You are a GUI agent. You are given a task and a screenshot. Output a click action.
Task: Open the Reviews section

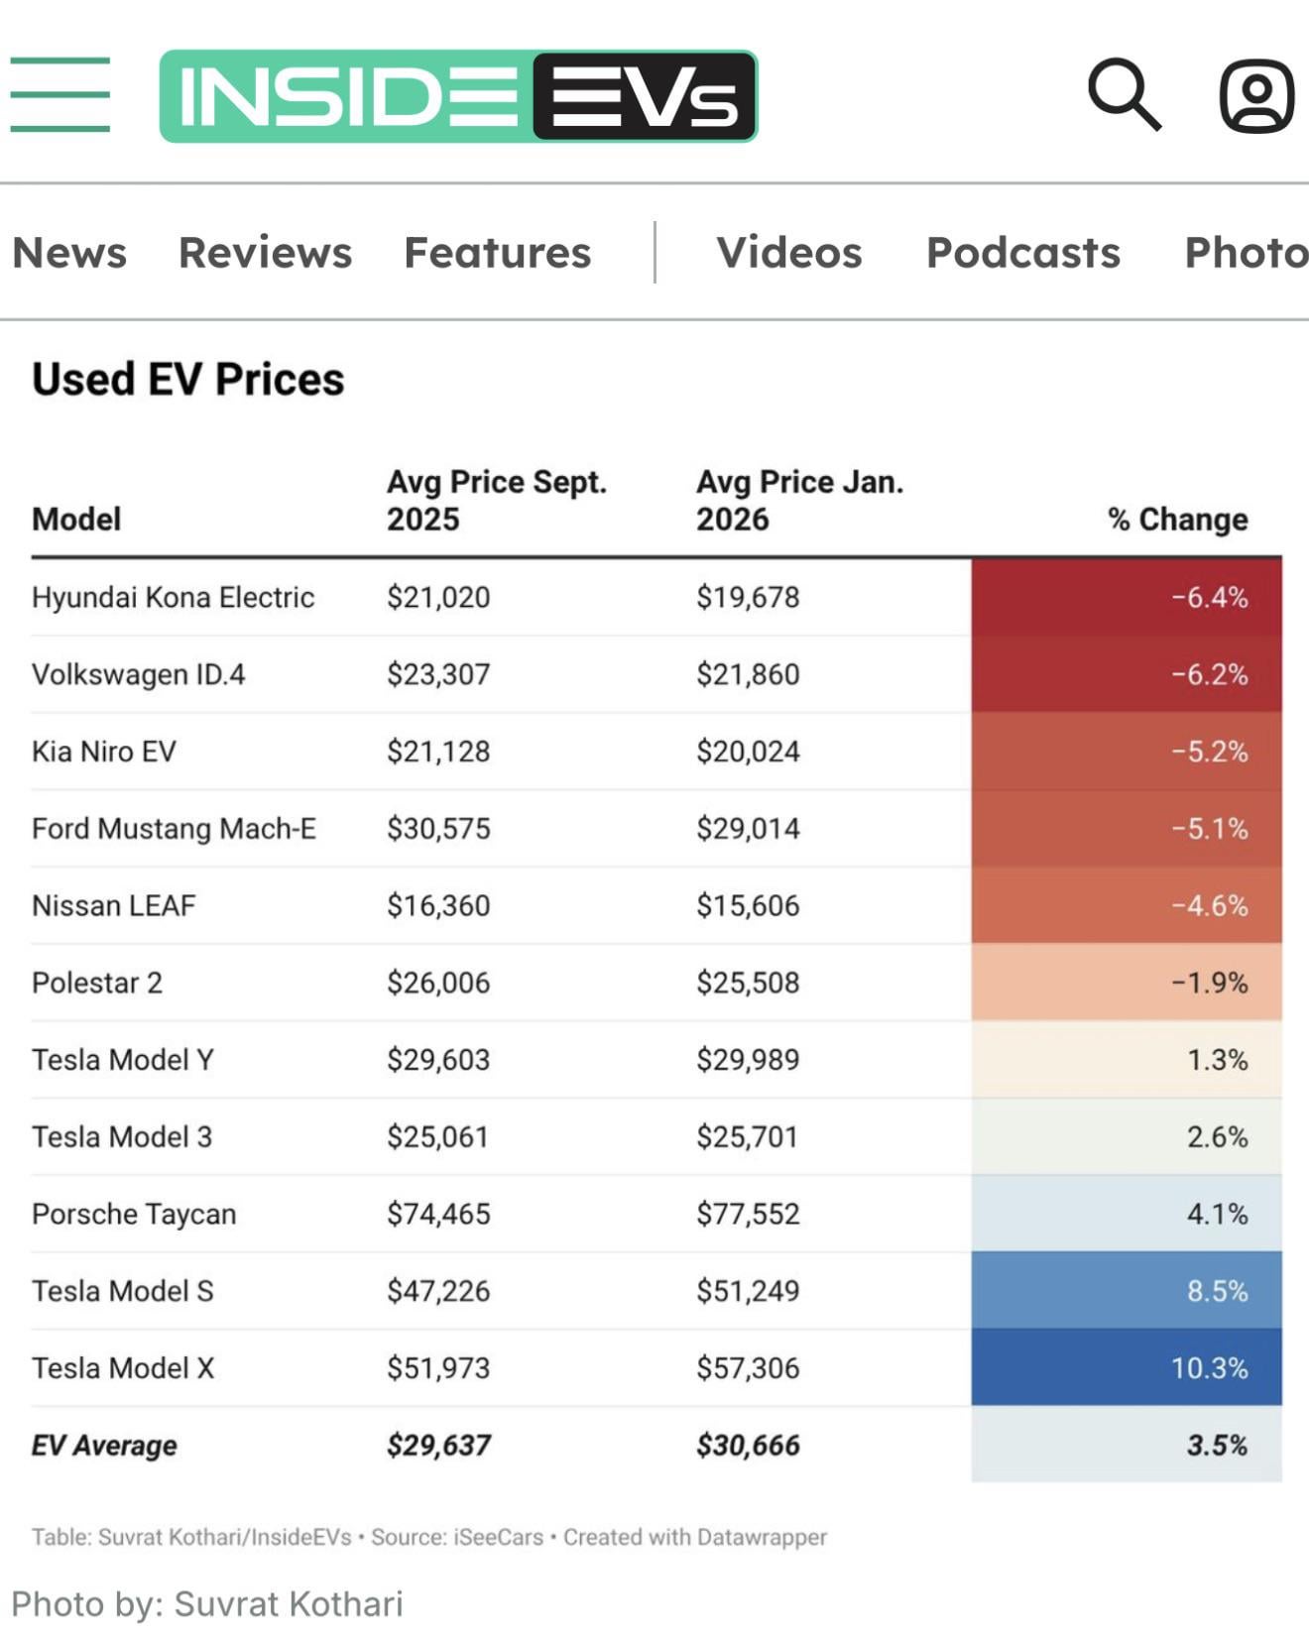tap(265, 253)
